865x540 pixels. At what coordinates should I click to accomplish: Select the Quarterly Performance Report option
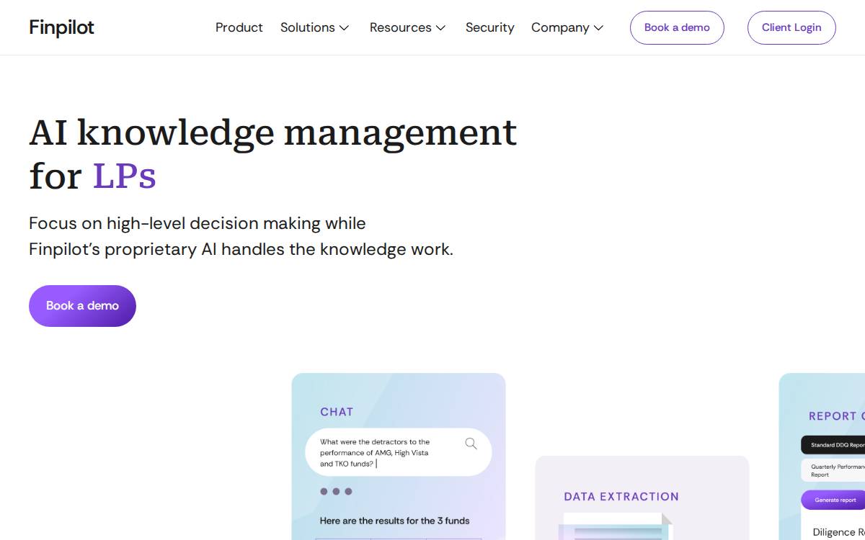coord(835,470)
